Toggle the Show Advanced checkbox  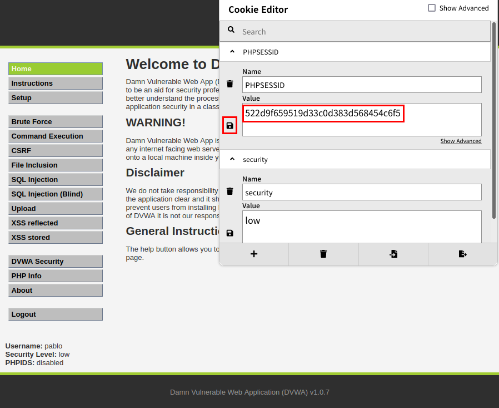[x=432, y=8]
